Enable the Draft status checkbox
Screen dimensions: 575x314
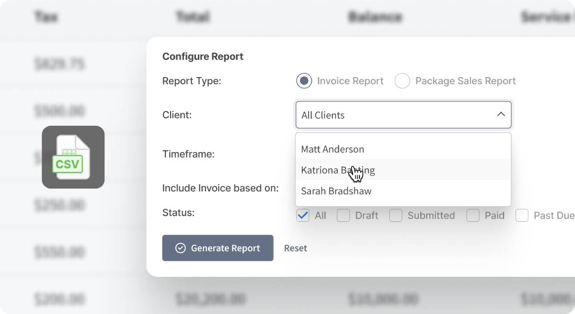343,215
